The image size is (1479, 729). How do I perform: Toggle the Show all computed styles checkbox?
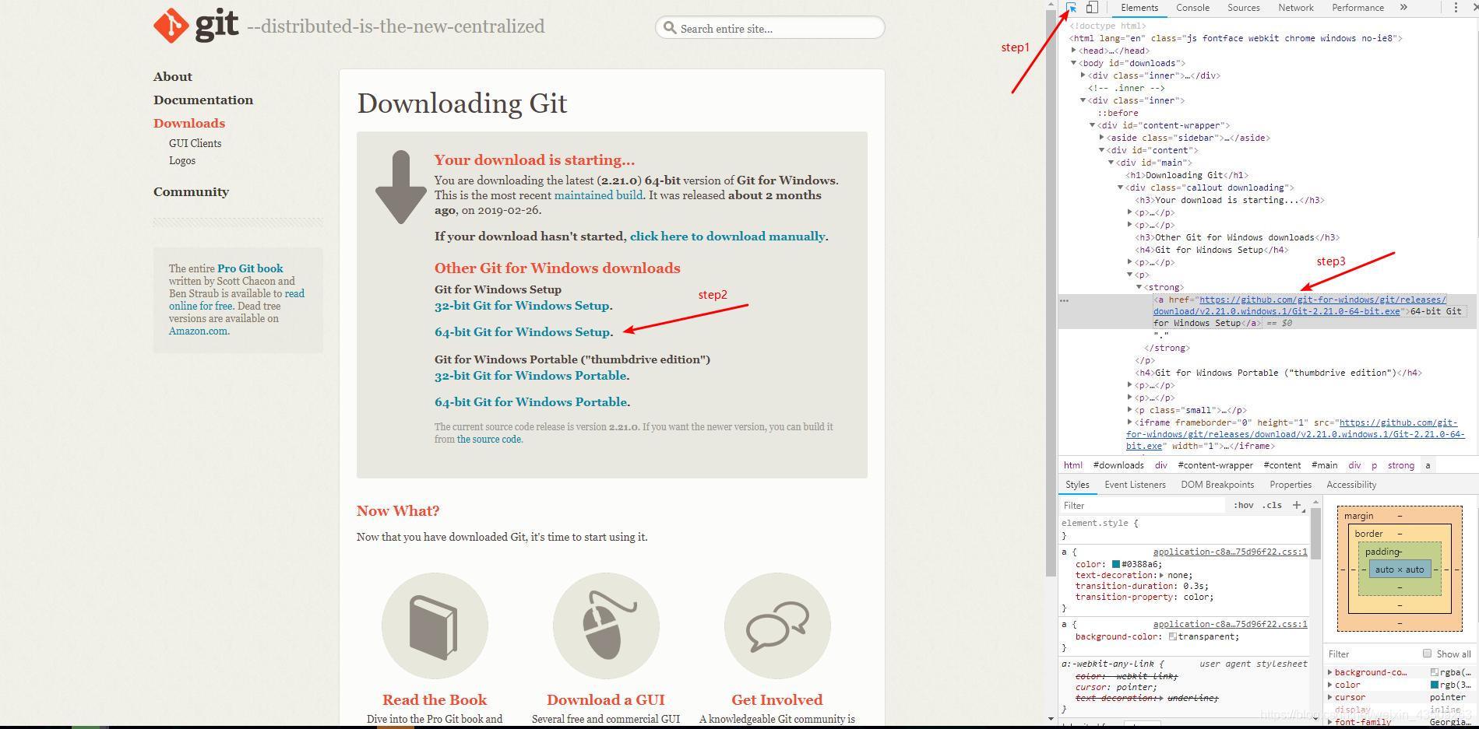point(1428,654)
